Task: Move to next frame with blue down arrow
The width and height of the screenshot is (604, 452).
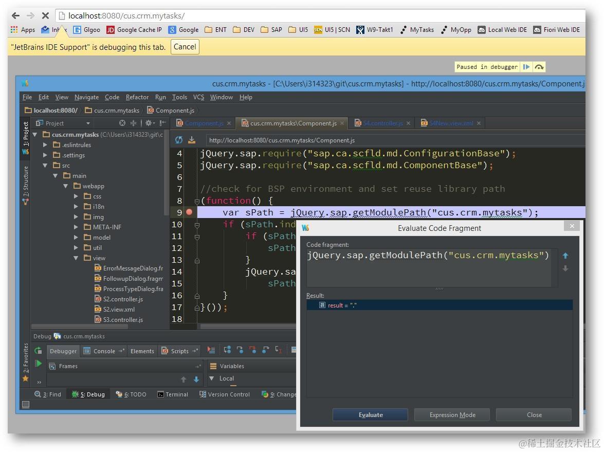Action: (196, 379)
